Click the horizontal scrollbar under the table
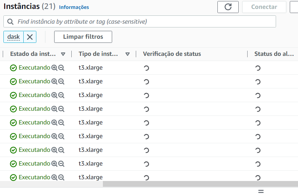The height and width of the screenshot is (194, 298). tap(200, 184)
